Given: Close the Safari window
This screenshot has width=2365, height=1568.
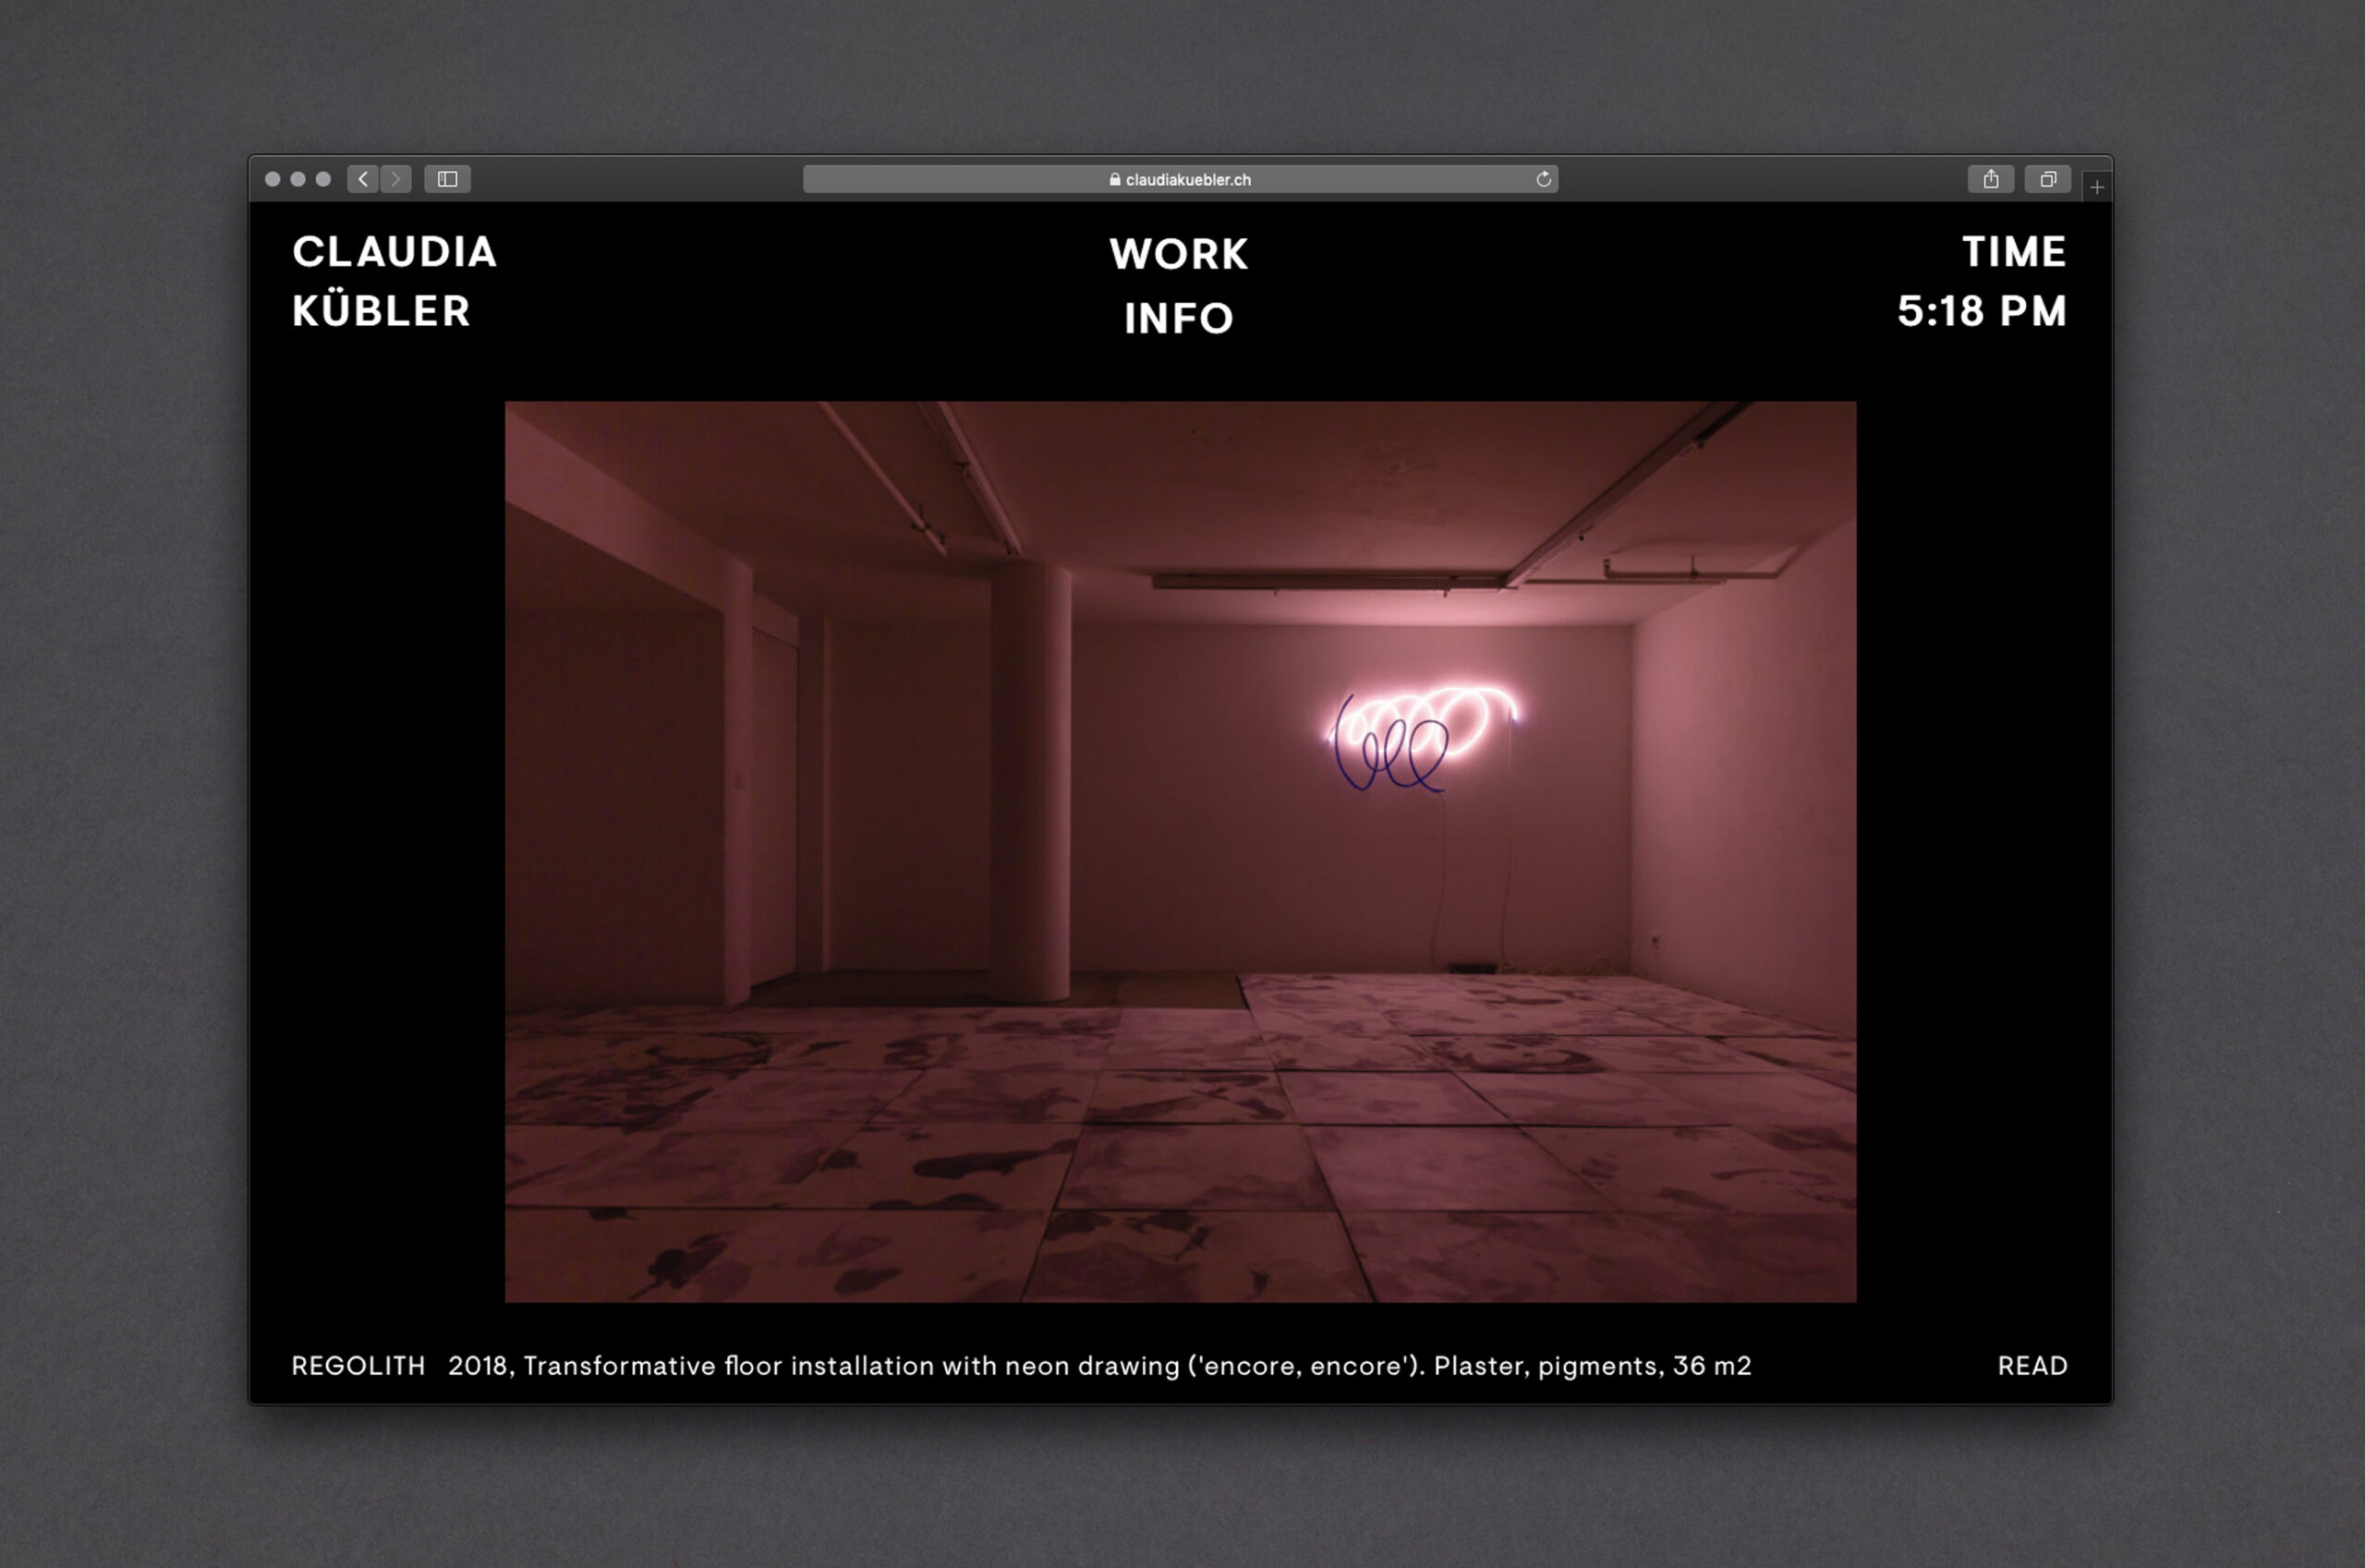Looking at the screenshot, I should point(273,179).
